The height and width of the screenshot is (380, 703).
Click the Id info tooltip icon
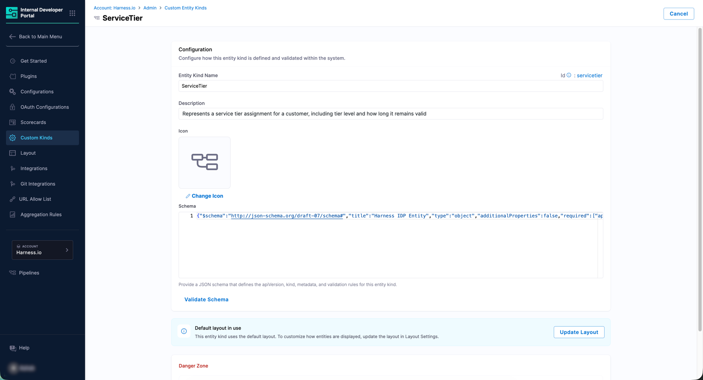[x=569, y=75]
